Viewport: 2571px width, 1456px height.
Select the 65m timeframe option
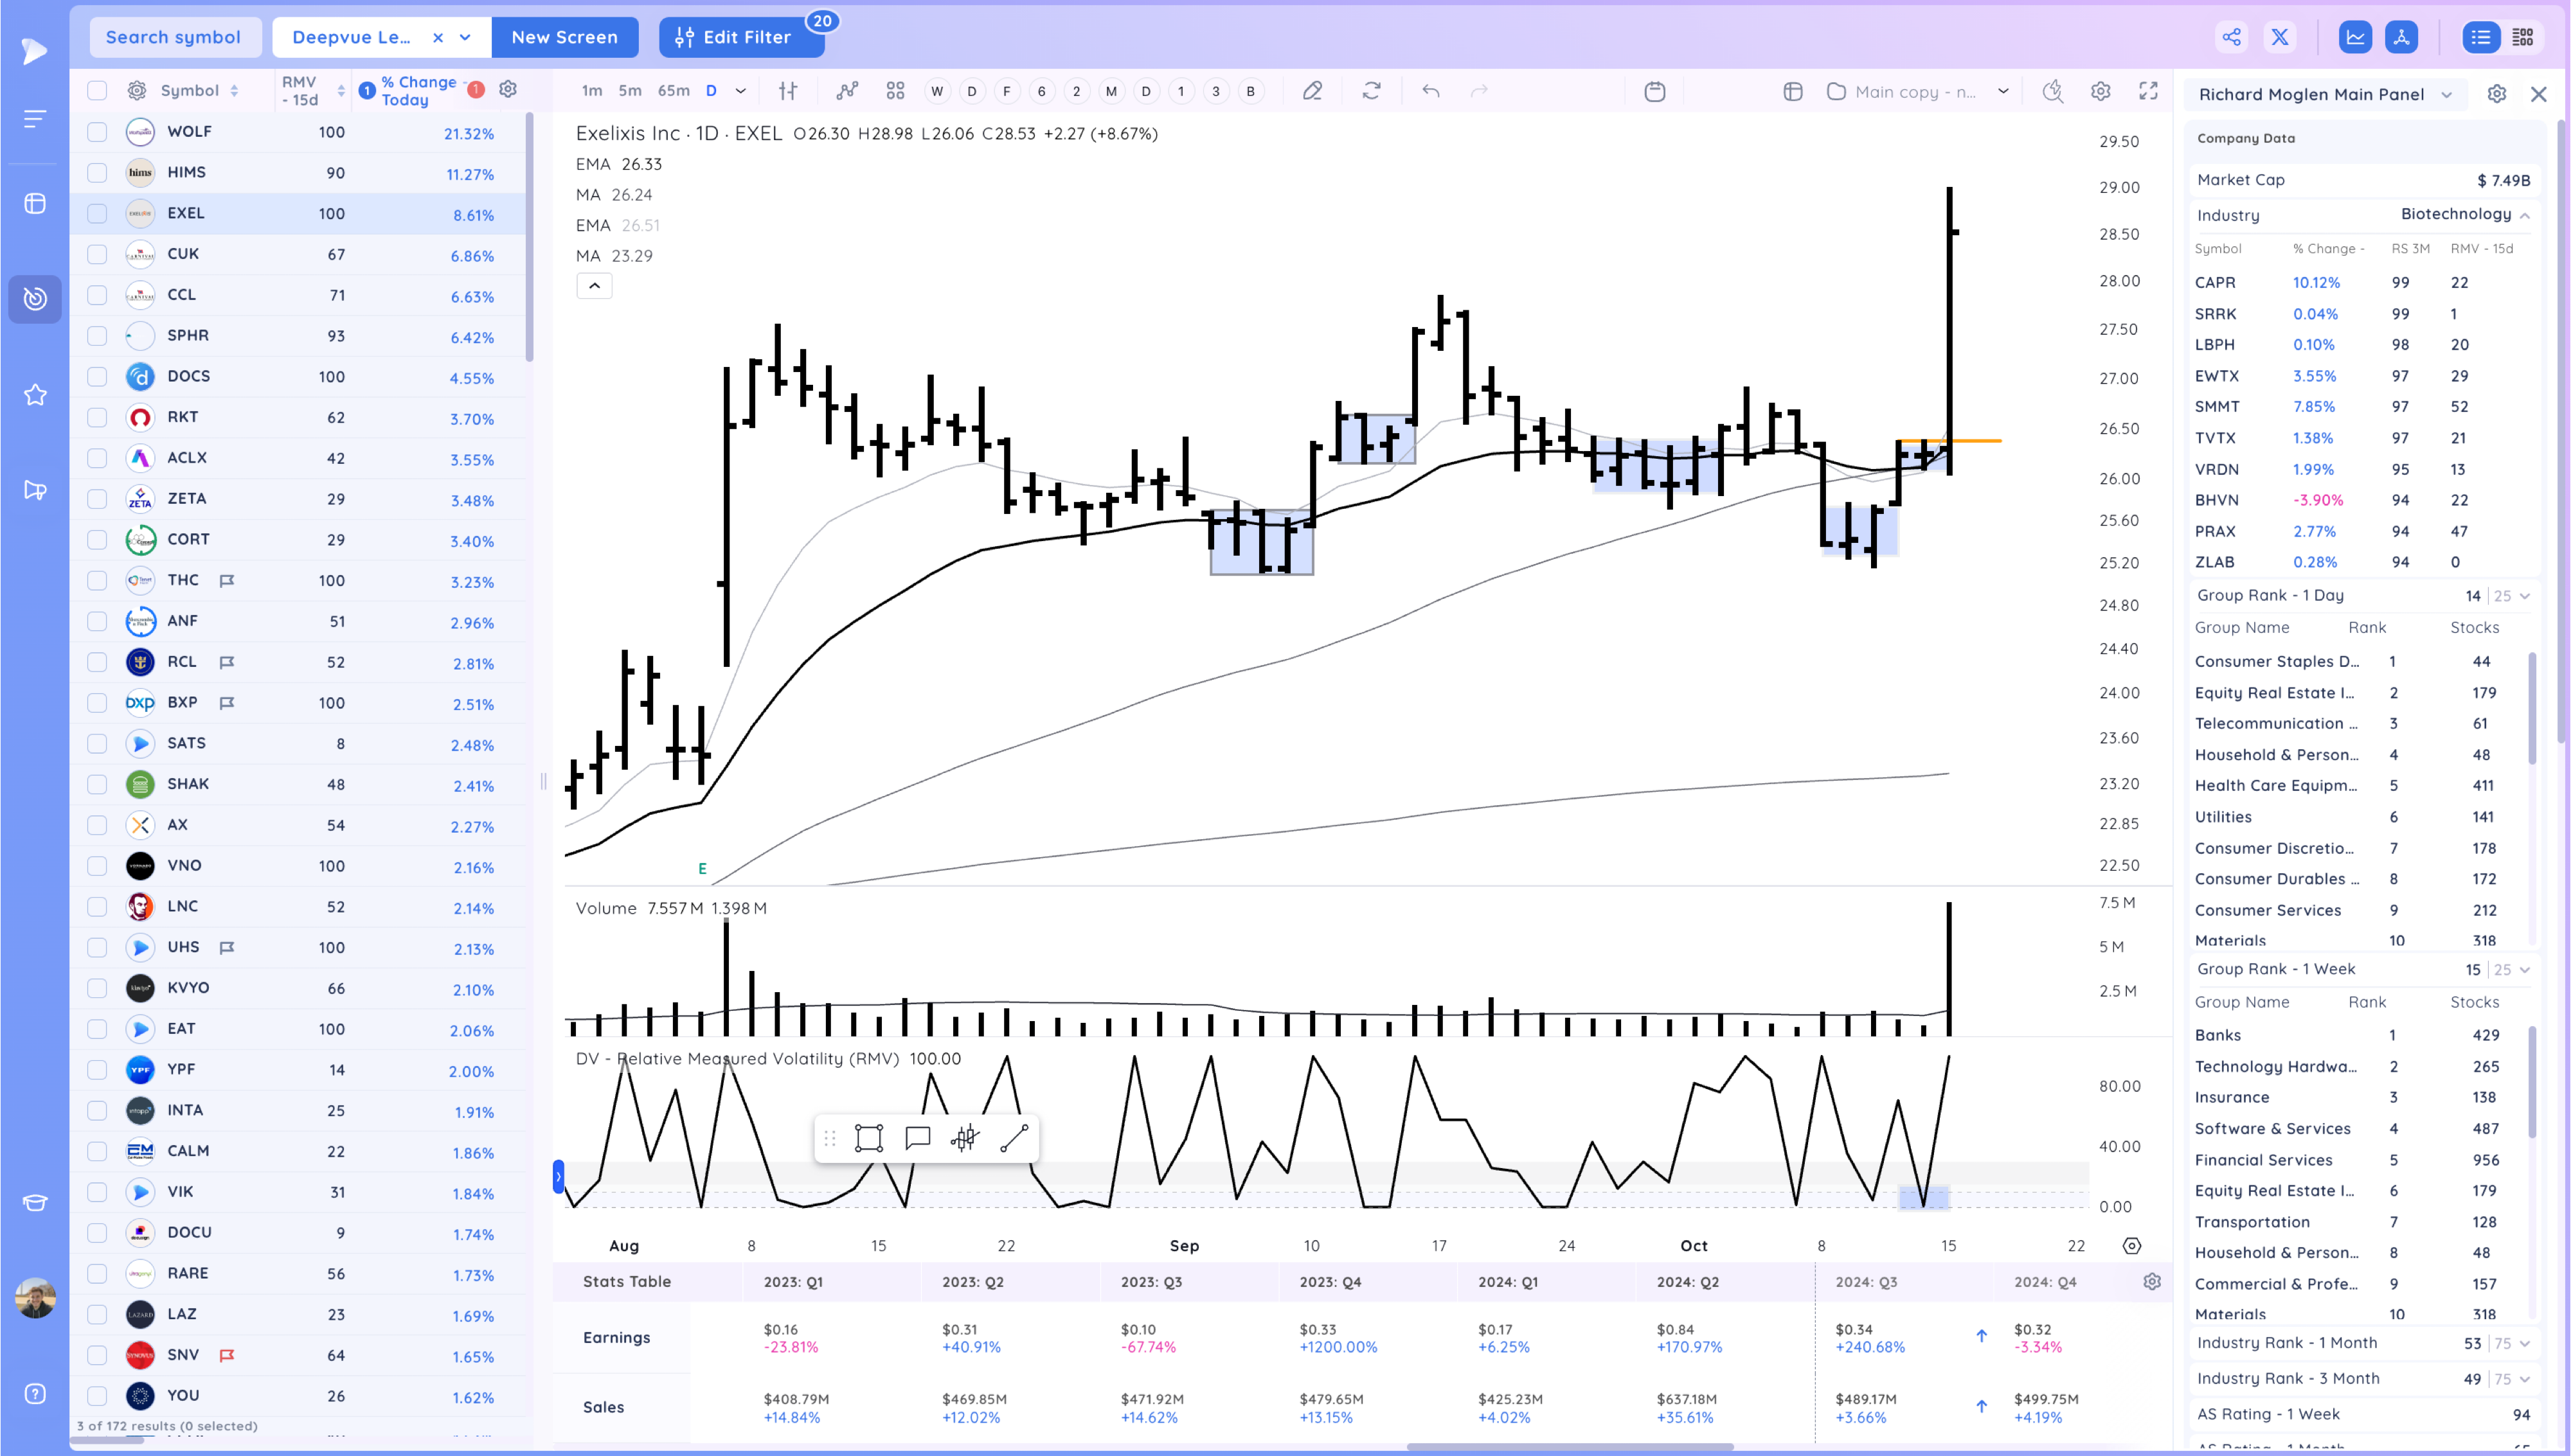tap(673, 91)
